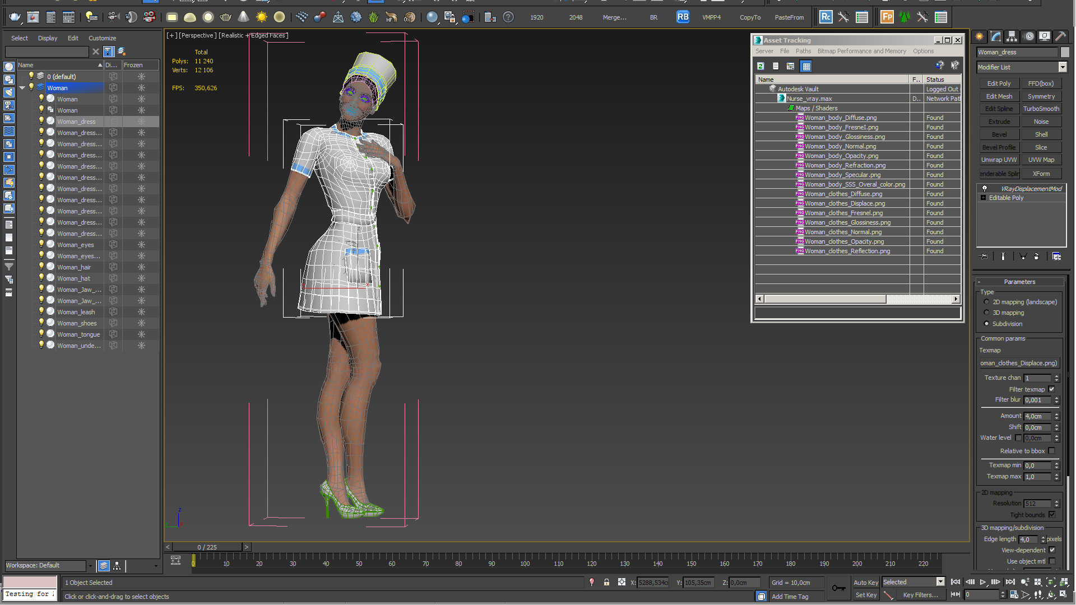Select 3D mapping radio button
This screenshot has width=1076, height=605.
986,313
